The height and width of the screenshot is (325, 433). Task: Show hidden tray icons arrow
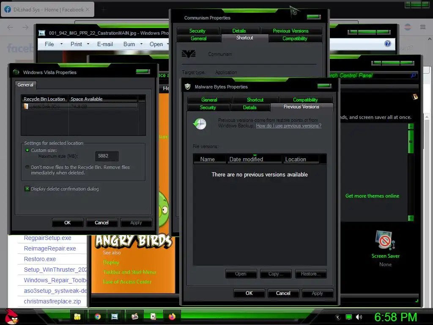point(338,317)
